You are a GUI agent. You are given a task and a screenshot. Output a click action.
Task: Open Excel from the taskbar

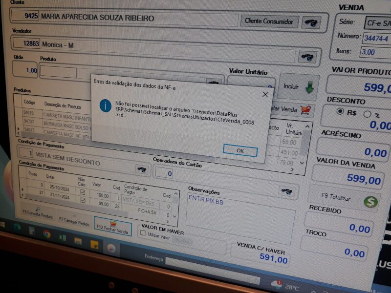[x=63, y=237]
